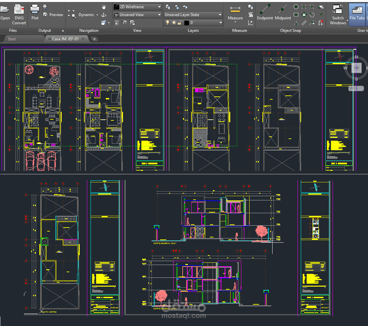The height and width of the screenshot is (326, 368).
Task: Click the W direction on ViewCube compass
Action: point(345,68)
